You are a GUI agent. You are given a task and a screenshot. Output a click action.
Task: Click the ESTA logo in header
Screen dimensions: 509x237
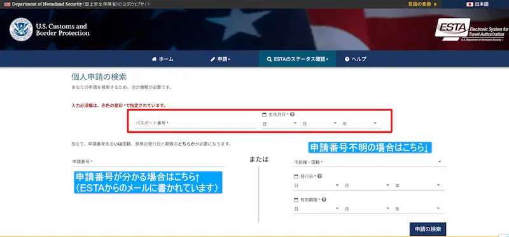point(471,29)
